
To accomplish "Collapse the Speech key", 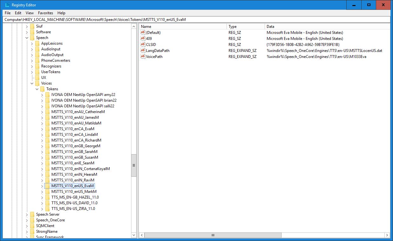I will 27,38.
